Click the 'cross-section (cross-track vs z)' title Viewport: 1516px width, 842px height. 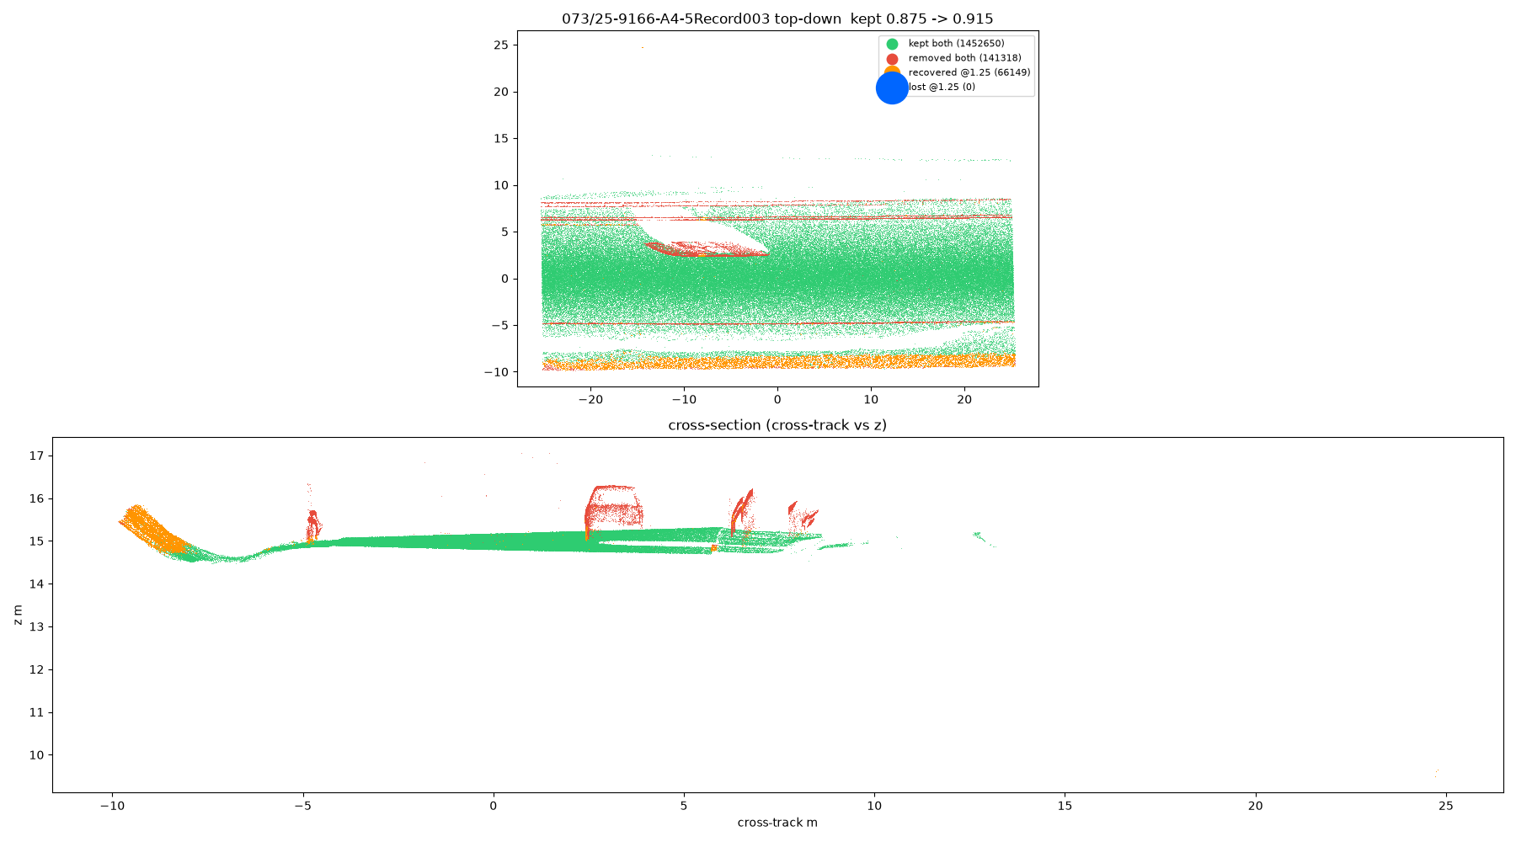(777, 425)
